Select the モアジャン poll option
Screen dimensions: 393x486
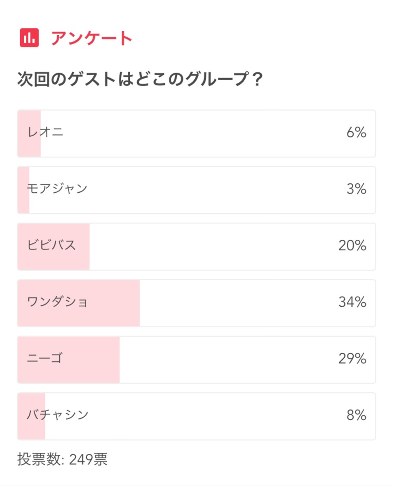coord(196,190)
